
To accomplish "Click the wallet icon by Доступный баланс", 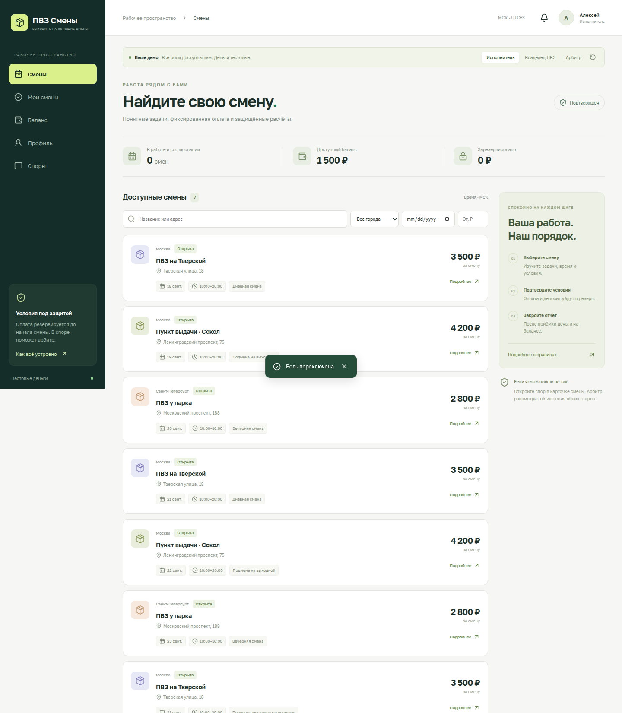I will click(302, 156).
